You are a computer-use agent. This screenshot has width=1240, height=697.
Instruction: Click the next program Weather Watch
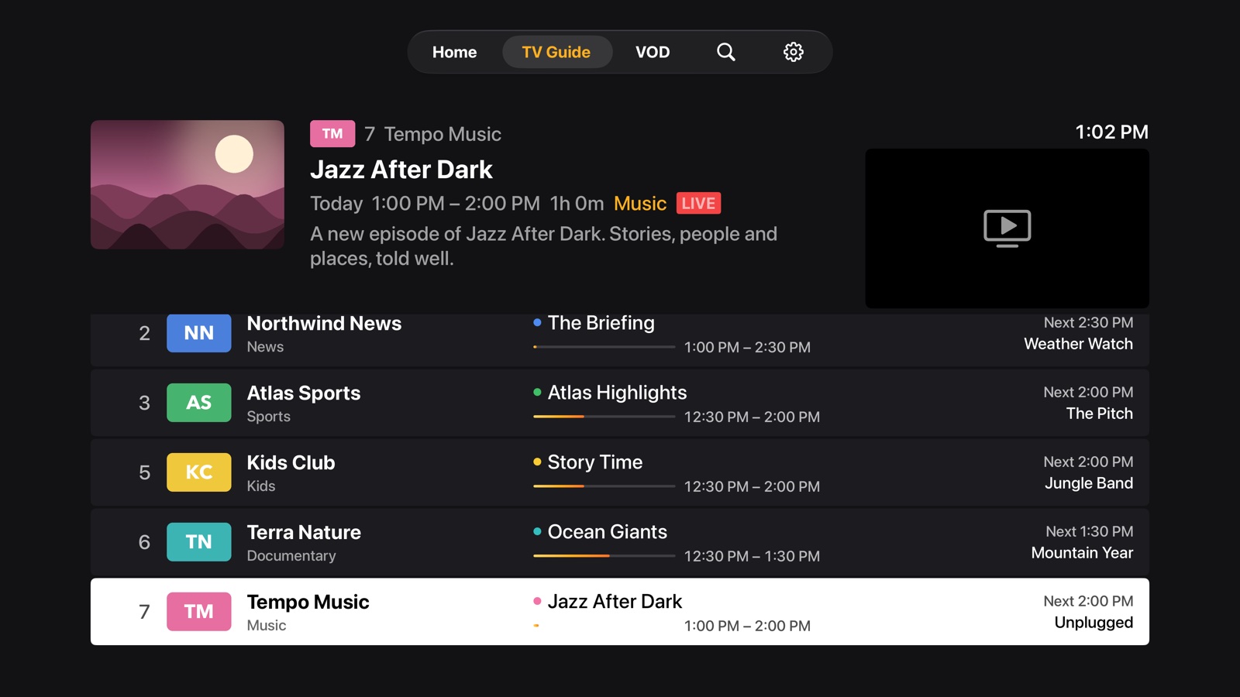(1078, 344)
